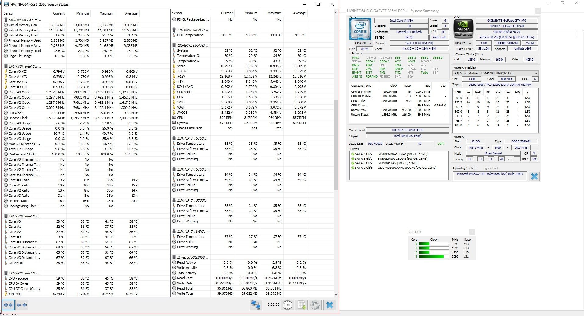Click blue X button in System Summary
This screenshot has width=584, height=316.
[x=534, y=176]
